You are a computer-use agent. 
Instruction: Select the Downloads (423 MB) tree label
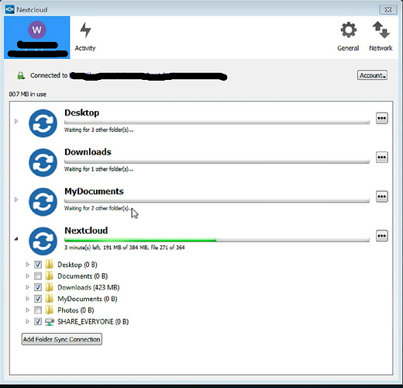[88, 287]
